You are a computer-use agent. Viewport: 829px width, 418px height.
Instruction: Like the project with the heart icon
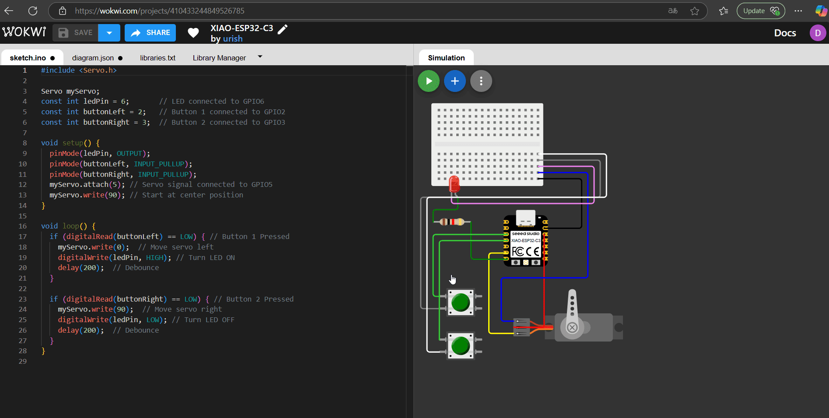click(193, 33)
